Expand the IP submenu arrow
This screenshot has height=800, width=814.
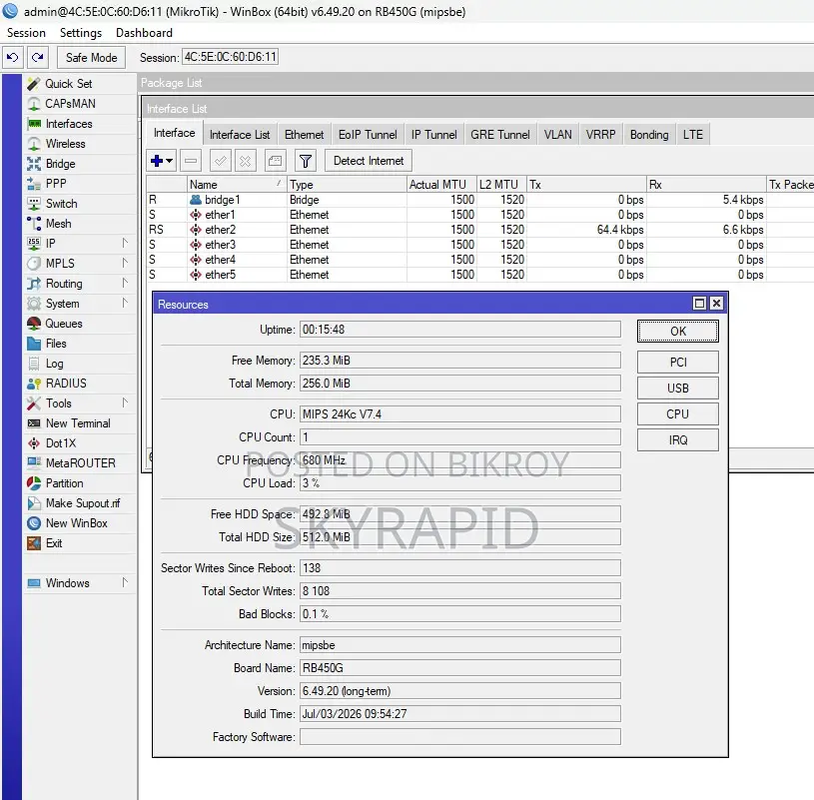pos(125,243)
